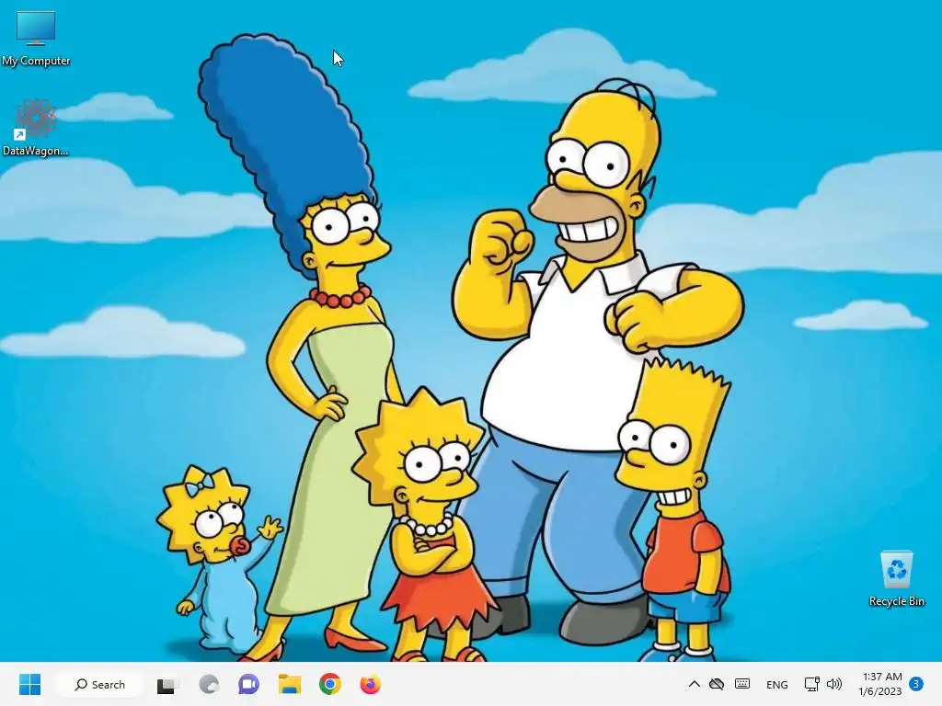The image size is (942, 706).
Task: Open the touch keyboard tray icon
Action: 742,684
